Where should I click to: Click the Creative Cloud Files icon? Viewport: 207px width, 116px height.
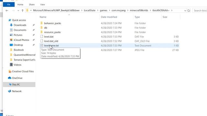pyautogui.click(x=10, y=72)
